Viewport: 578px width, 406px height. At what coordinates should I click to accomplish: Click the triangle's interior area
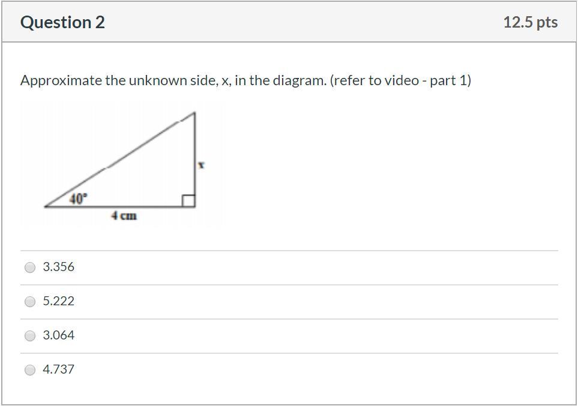[148, 181]
